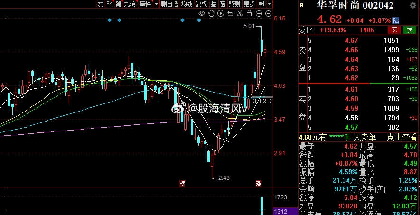Screen dimensions: 420x215
Task: Click the blue 陆 badge
Action: 396,20
